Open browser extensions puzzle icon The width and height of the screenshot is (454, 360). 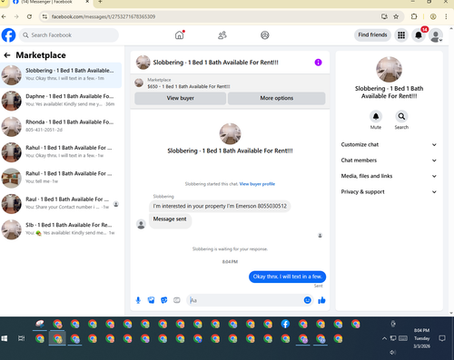[414, 16]
